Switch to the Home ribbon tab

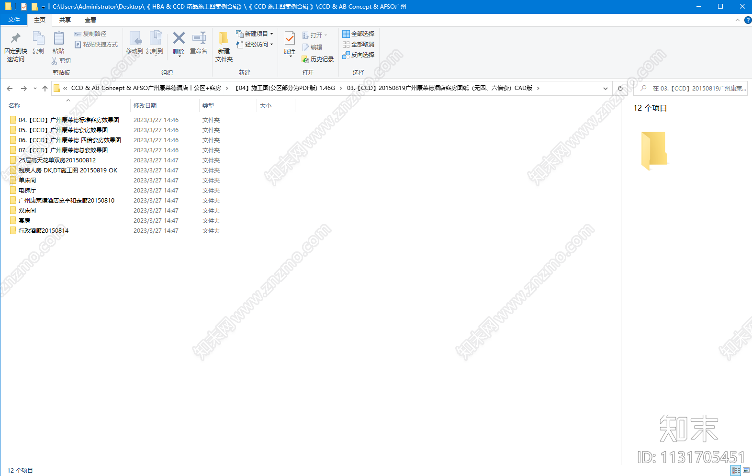[x=40, y=20]
